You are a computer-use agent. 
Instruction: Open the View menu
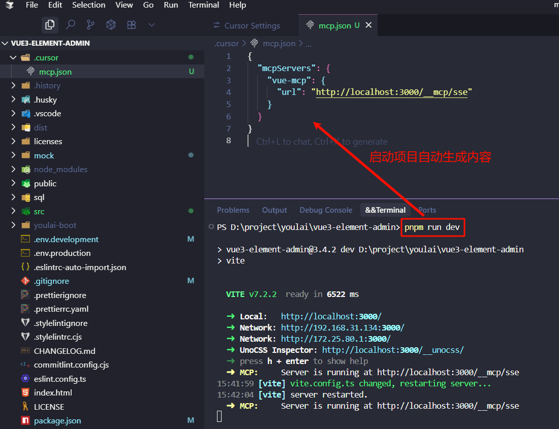point(124,5)
